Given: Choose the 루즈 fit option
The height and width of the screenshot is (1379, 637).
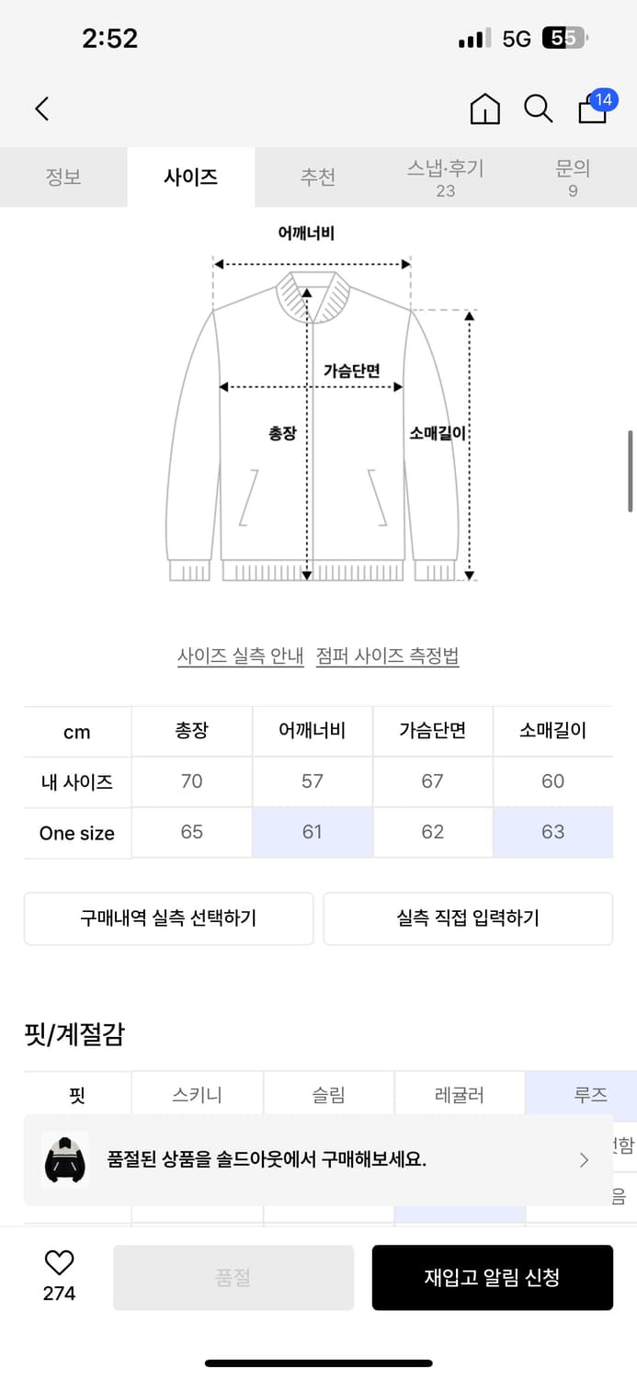Looking at the screenshot, I should (x=580, y=1094).
